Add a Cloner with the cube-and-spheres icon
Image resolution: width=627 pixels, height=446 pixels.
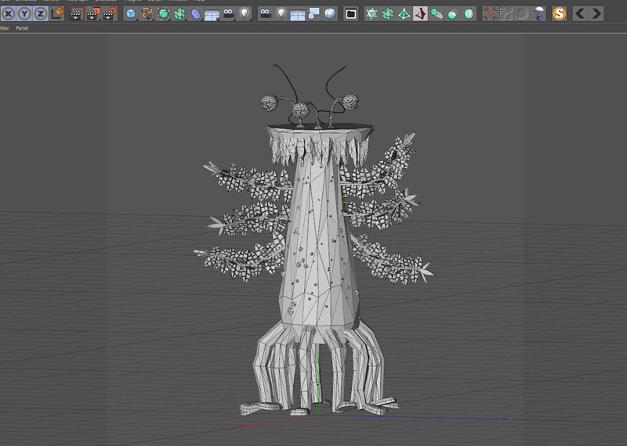click(x=437, y=14)
